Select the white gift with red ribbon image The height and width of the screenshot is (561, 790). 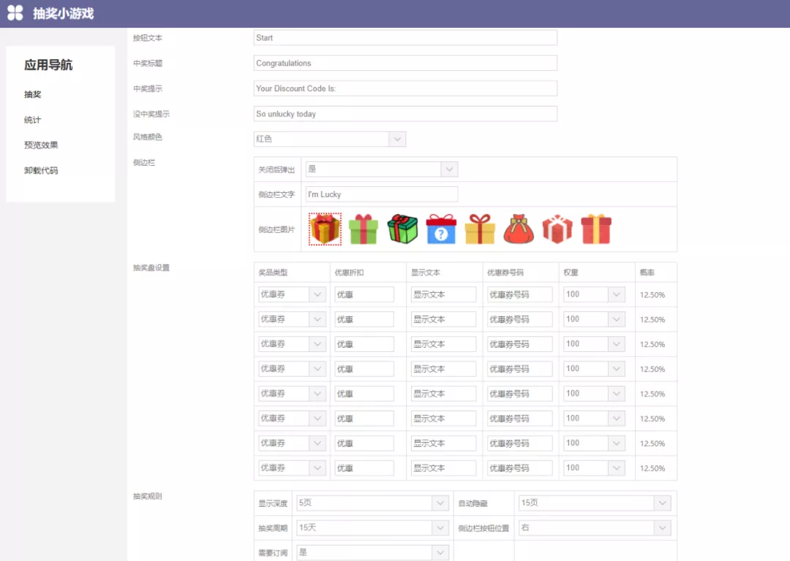[x=557, y=229]
